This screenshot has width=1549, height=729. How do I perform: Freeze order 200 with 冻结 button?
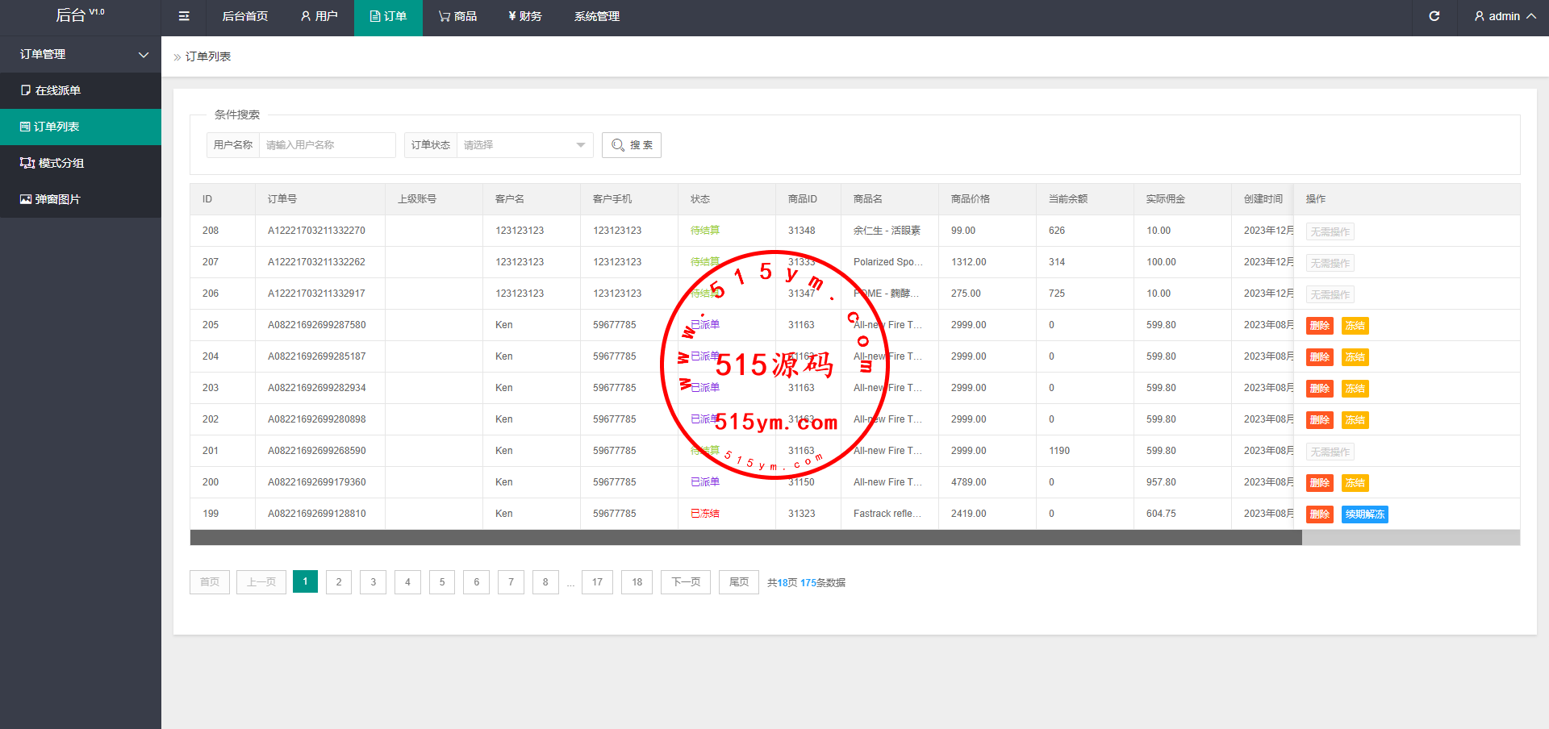tap(1355, 483)
